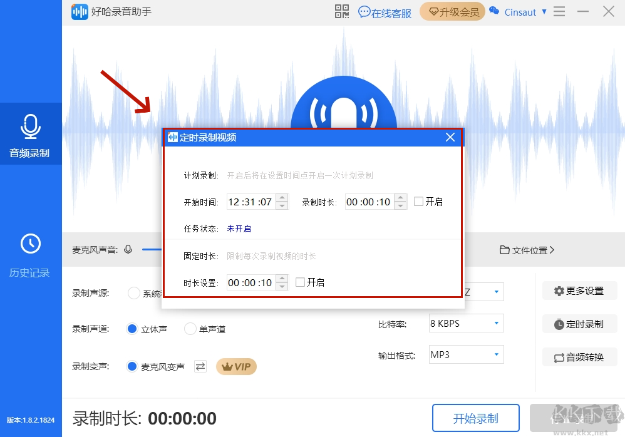Open the hamburger menu at top right
The width and height of the screenshot is (625, 437).
pos(559,11)
